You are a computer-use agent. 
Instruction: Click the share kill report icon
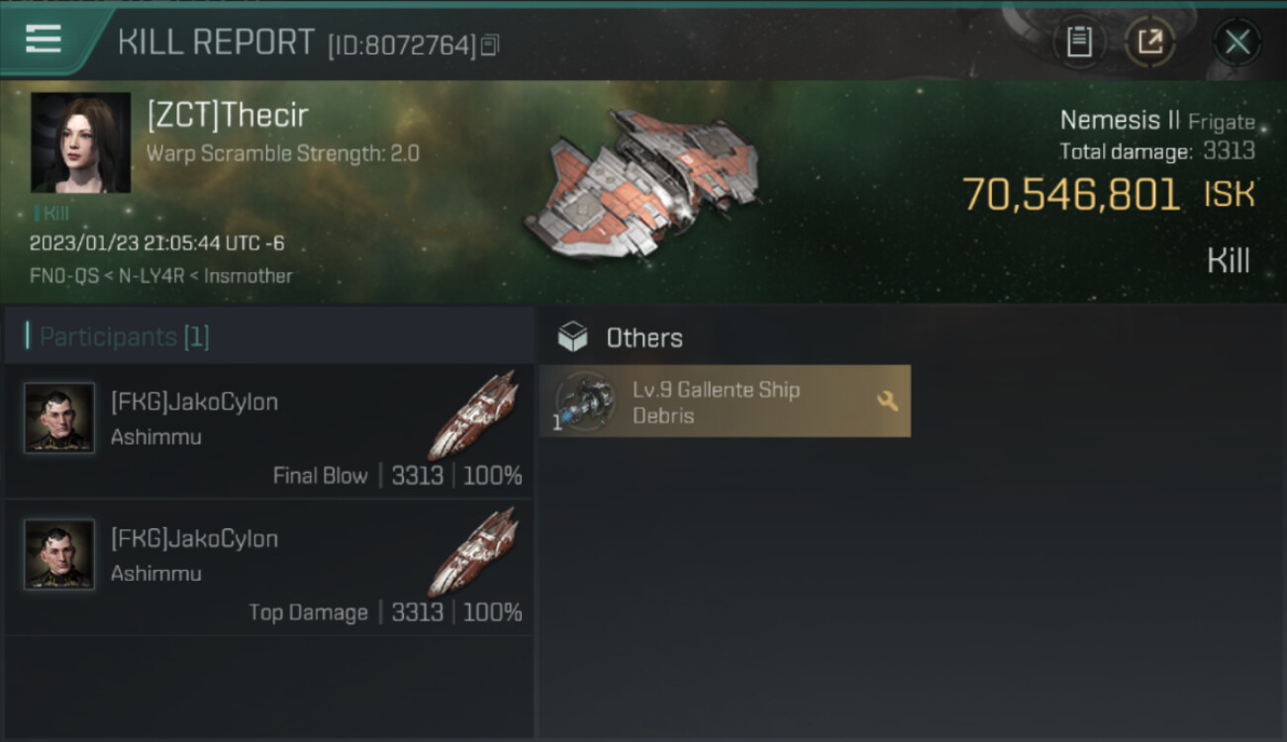pos(1150,42)
